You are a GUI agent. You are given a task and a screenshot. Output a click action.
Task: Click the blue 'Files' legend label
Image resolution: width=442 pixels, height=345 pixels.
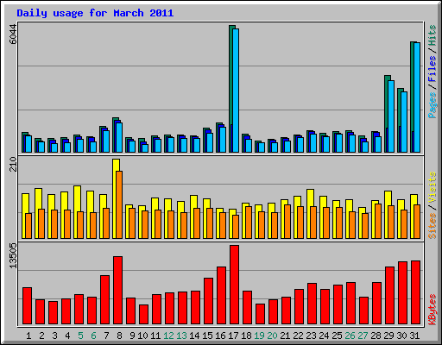click(x=433, y=69)
